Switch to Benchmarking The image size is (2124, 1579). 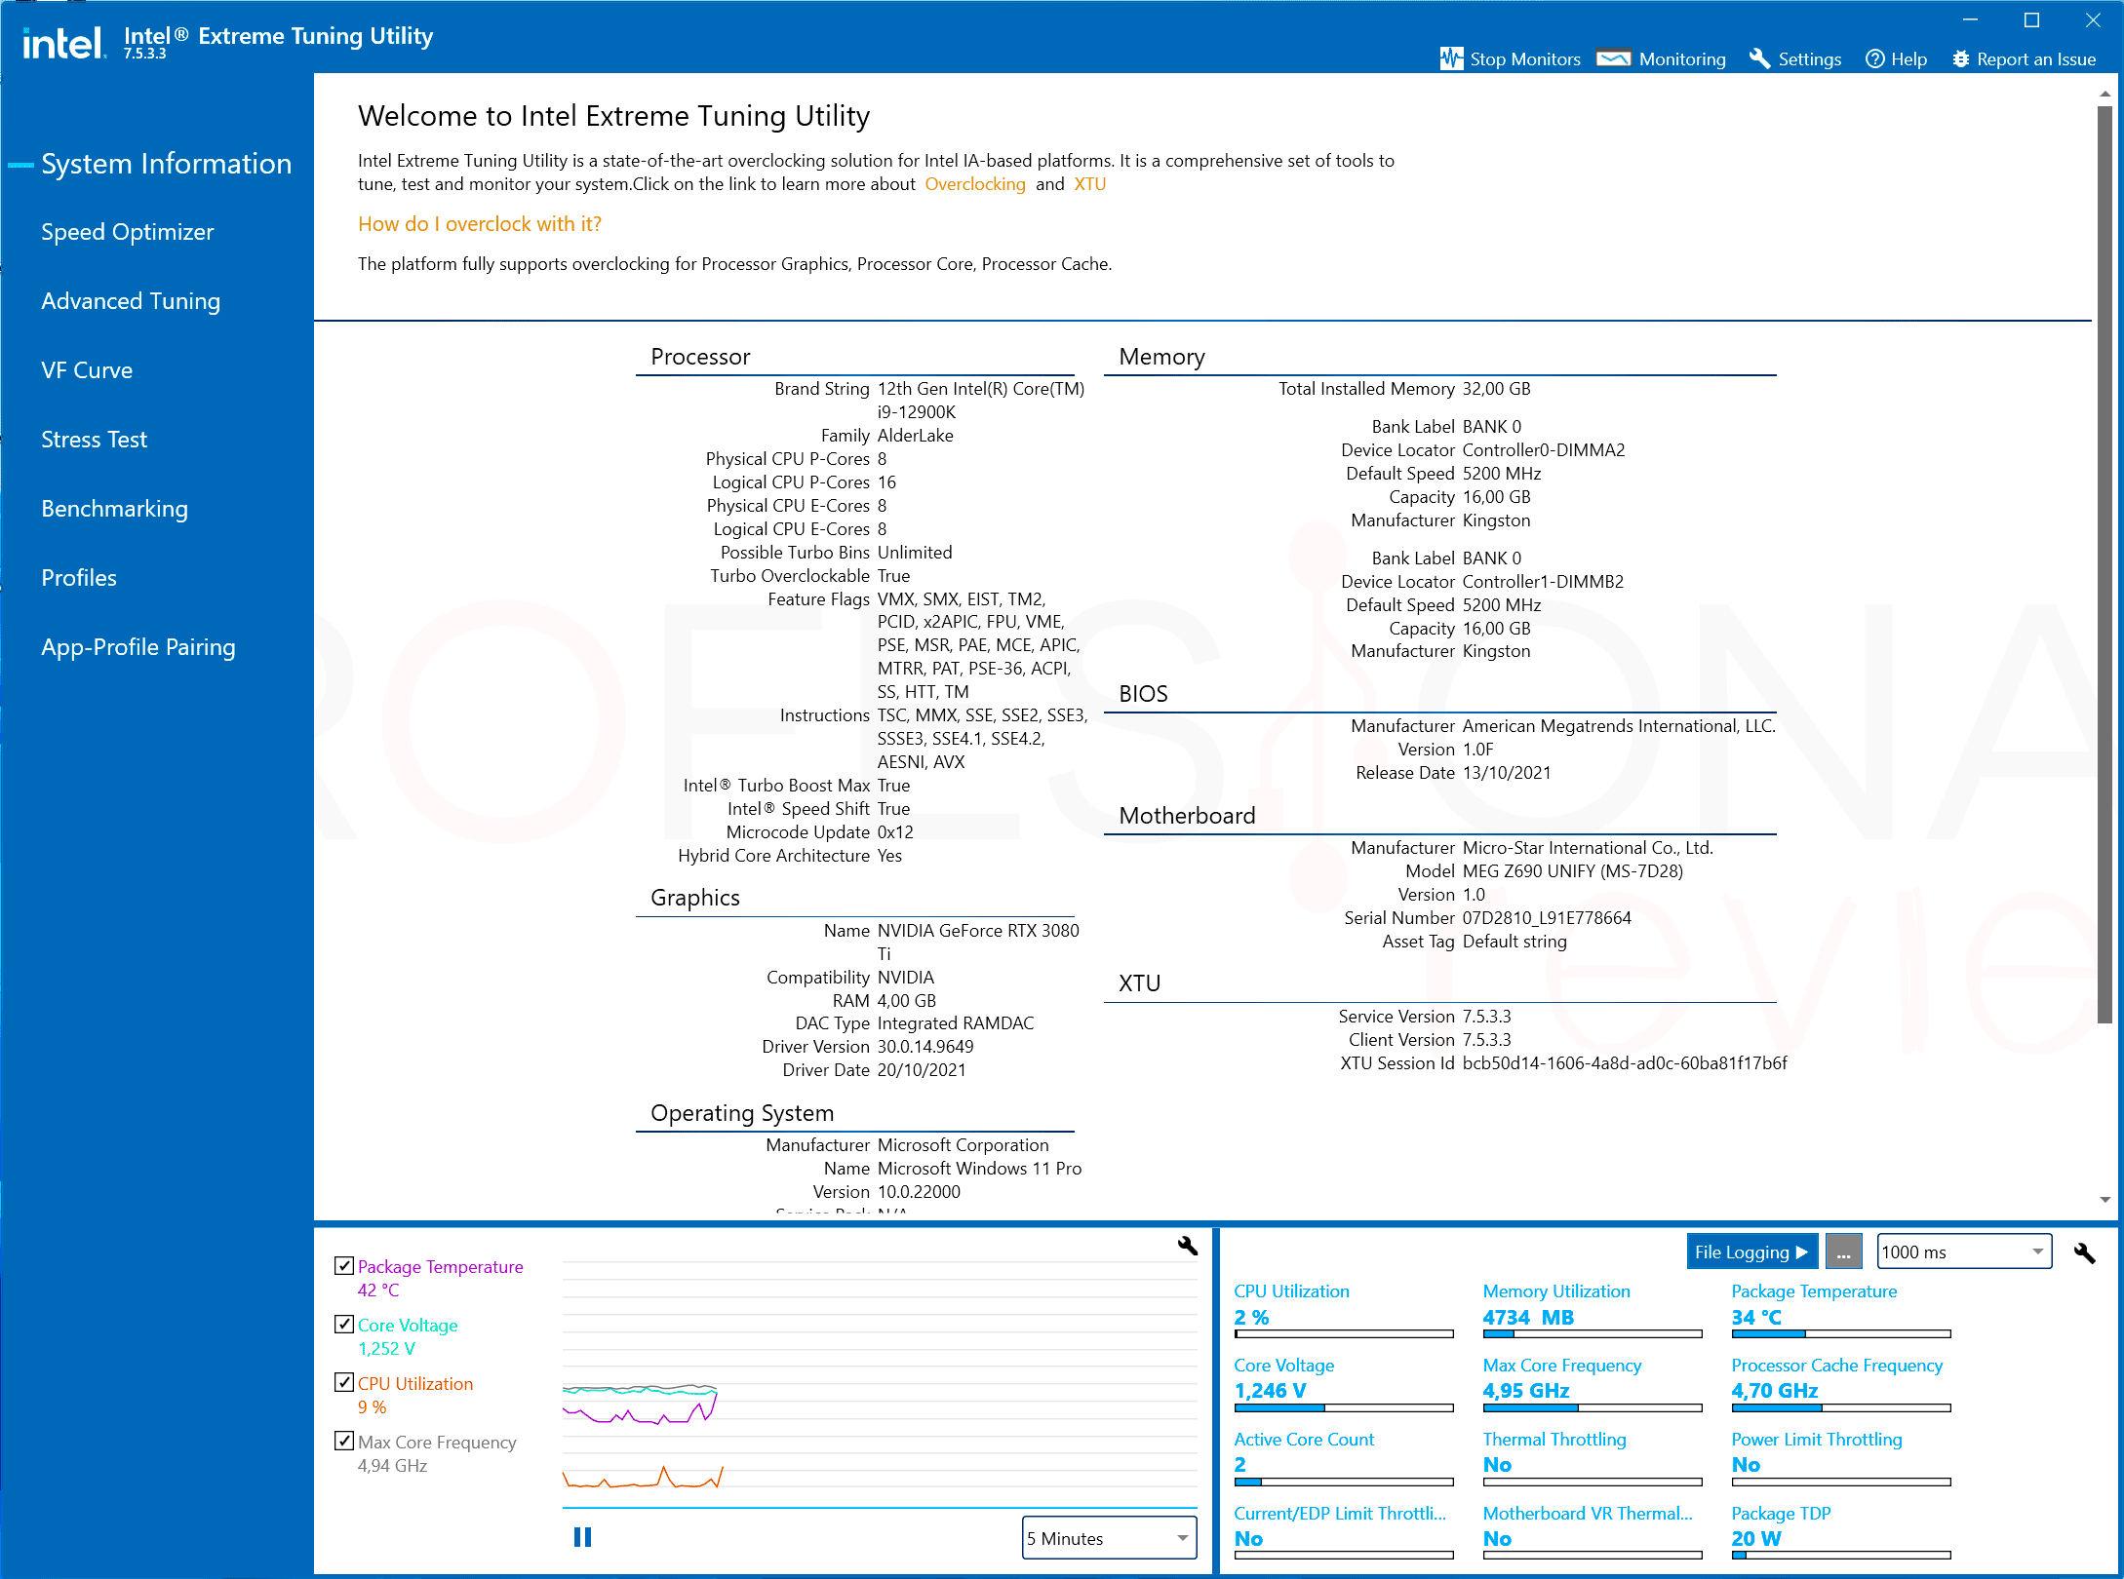[x=114, y=509]
